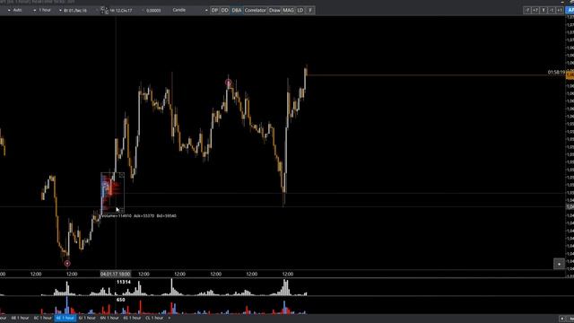Image resolution: width=574 pixels, height=323 pixels.
Task: Switch to the 6C 1 hour tab
Action: click(43, 318)
